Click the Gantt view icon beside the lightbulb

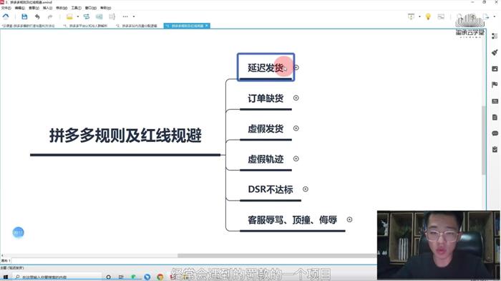441,16
